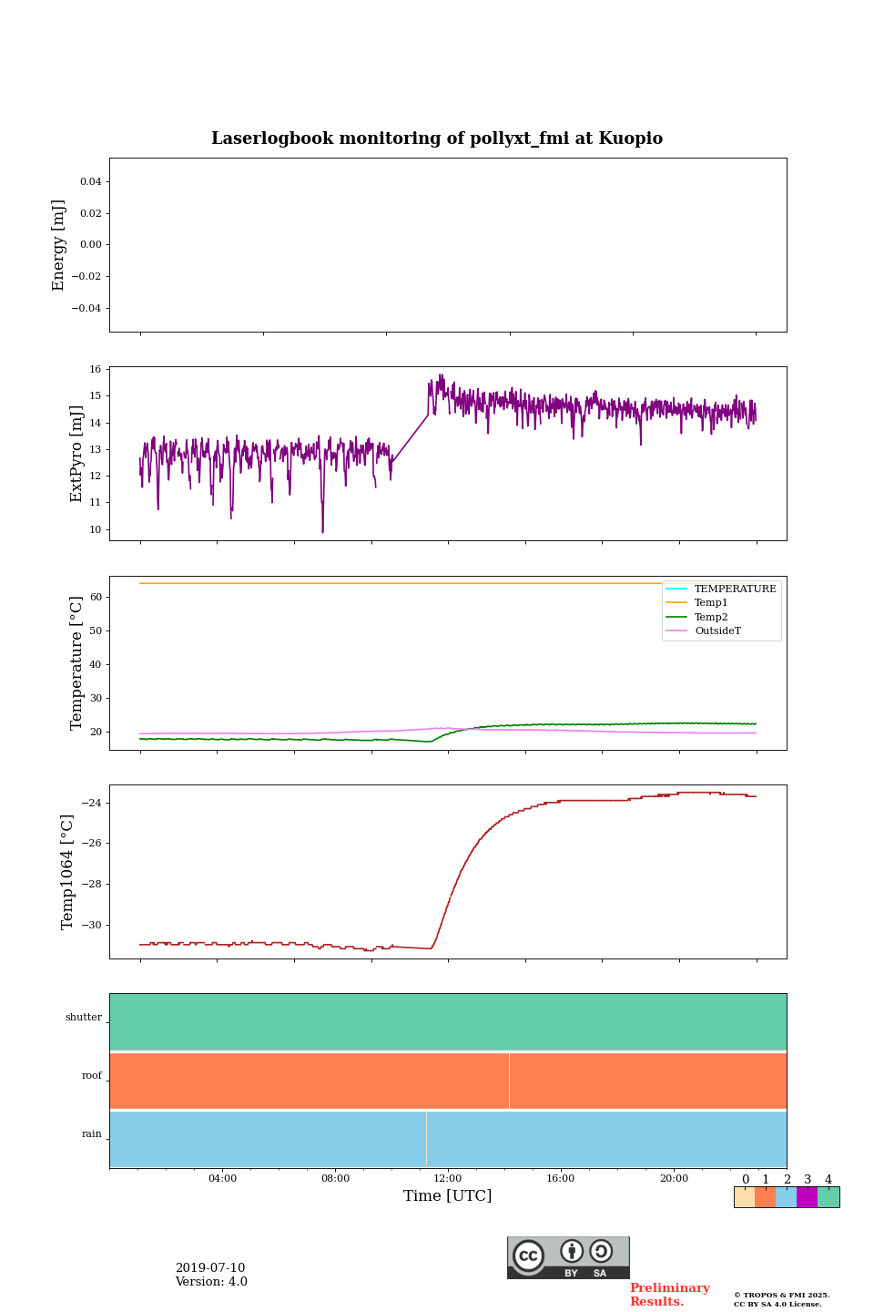Click the TROPOS & FMI copyright notice
Viewport: 874px width, 1312px height.
pyautogui.click(x=781, y=1299)
